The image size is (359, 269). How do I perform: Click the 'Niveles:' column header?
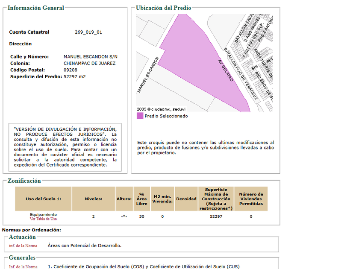click(x=94, y=199)
